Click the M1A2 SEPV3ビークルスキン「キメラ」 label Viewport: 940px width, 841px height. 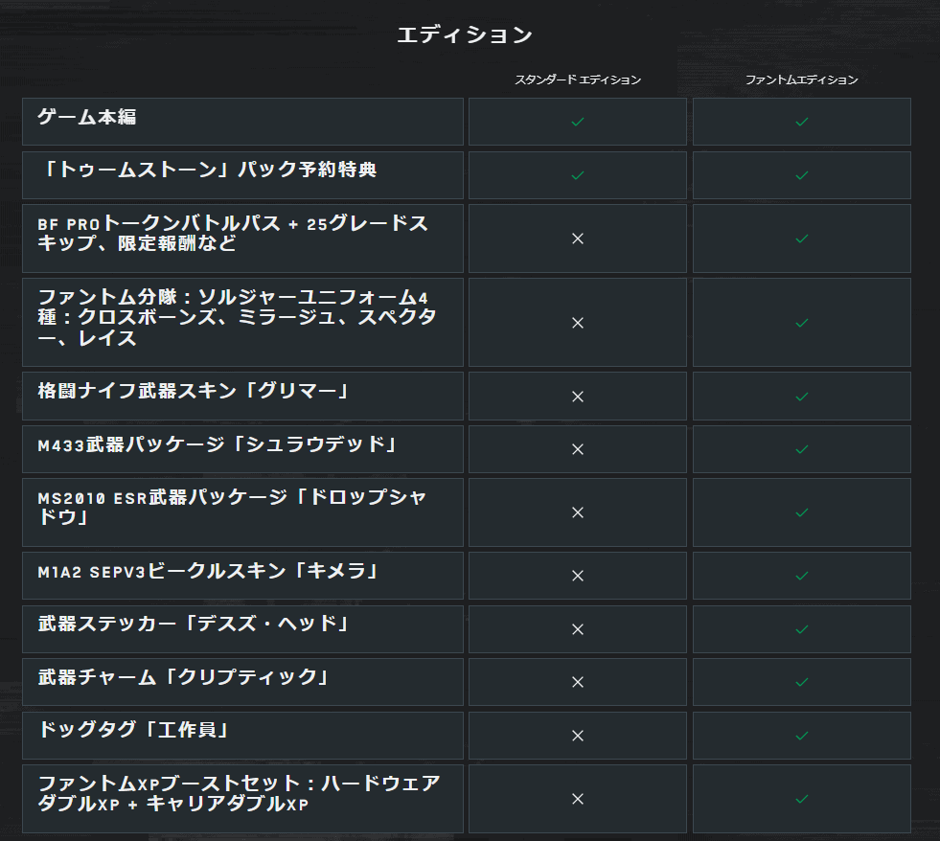[x=207, y=571]
